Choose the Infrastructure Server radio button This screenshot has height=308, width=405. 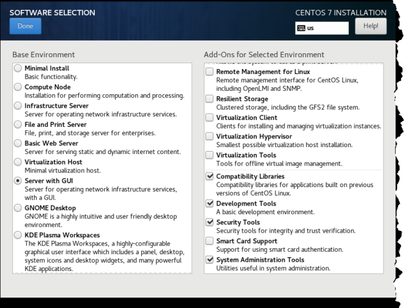point(18,106)
